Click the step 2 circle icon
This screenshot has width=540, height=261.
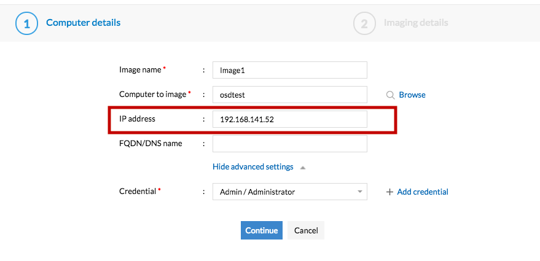click(364, 23)
